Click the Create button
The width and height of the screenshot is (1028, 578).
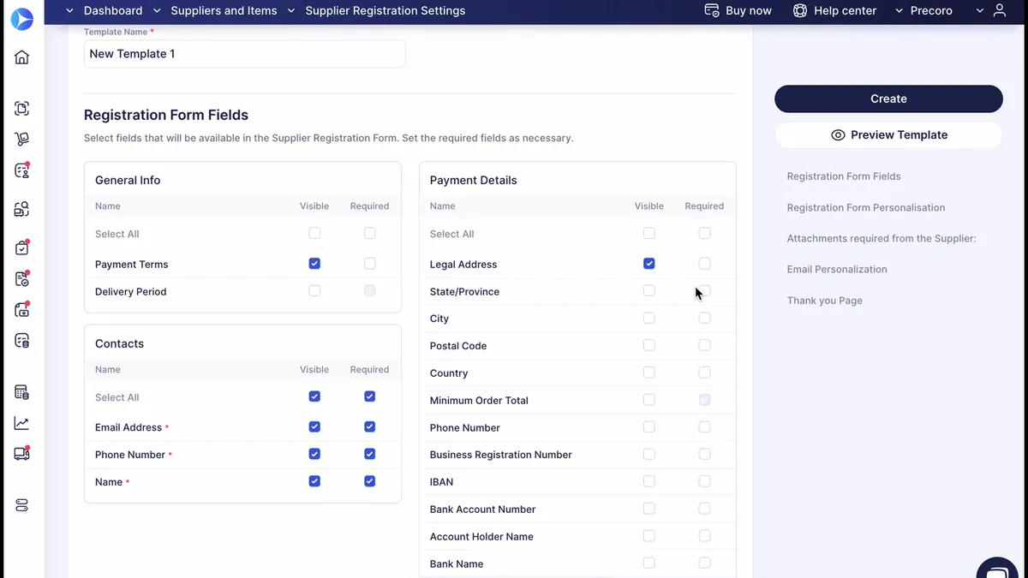pos(888,98)
